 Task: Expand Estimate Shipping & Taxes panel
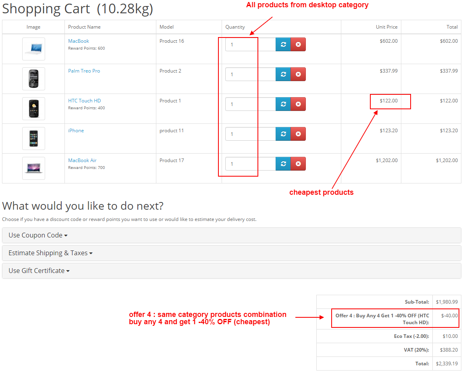tap(231, 253)
